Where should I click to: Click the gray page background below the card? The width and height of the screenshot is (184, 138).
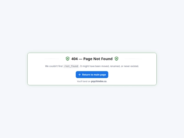click(92, 111)
